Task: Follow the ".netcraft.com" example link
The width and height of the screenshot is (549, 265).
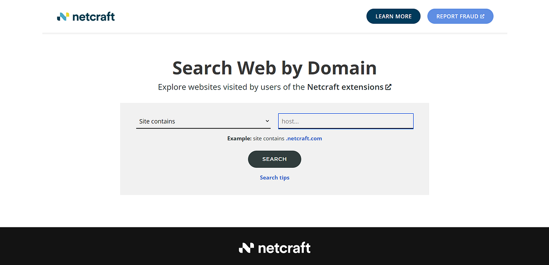Action: 304,138
